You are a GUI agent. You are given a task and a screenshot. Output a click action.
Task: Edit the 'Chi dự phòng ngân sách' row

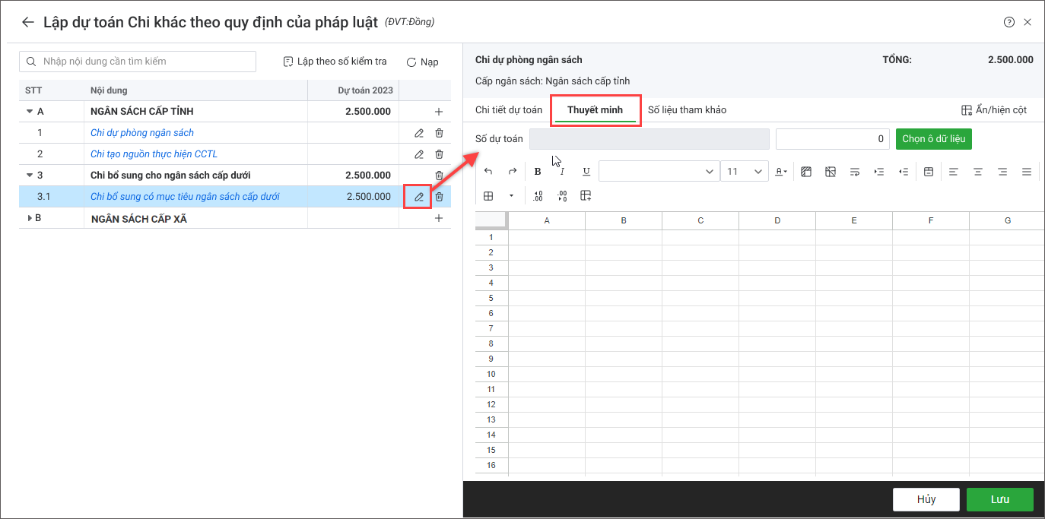(x=418, y=133)
